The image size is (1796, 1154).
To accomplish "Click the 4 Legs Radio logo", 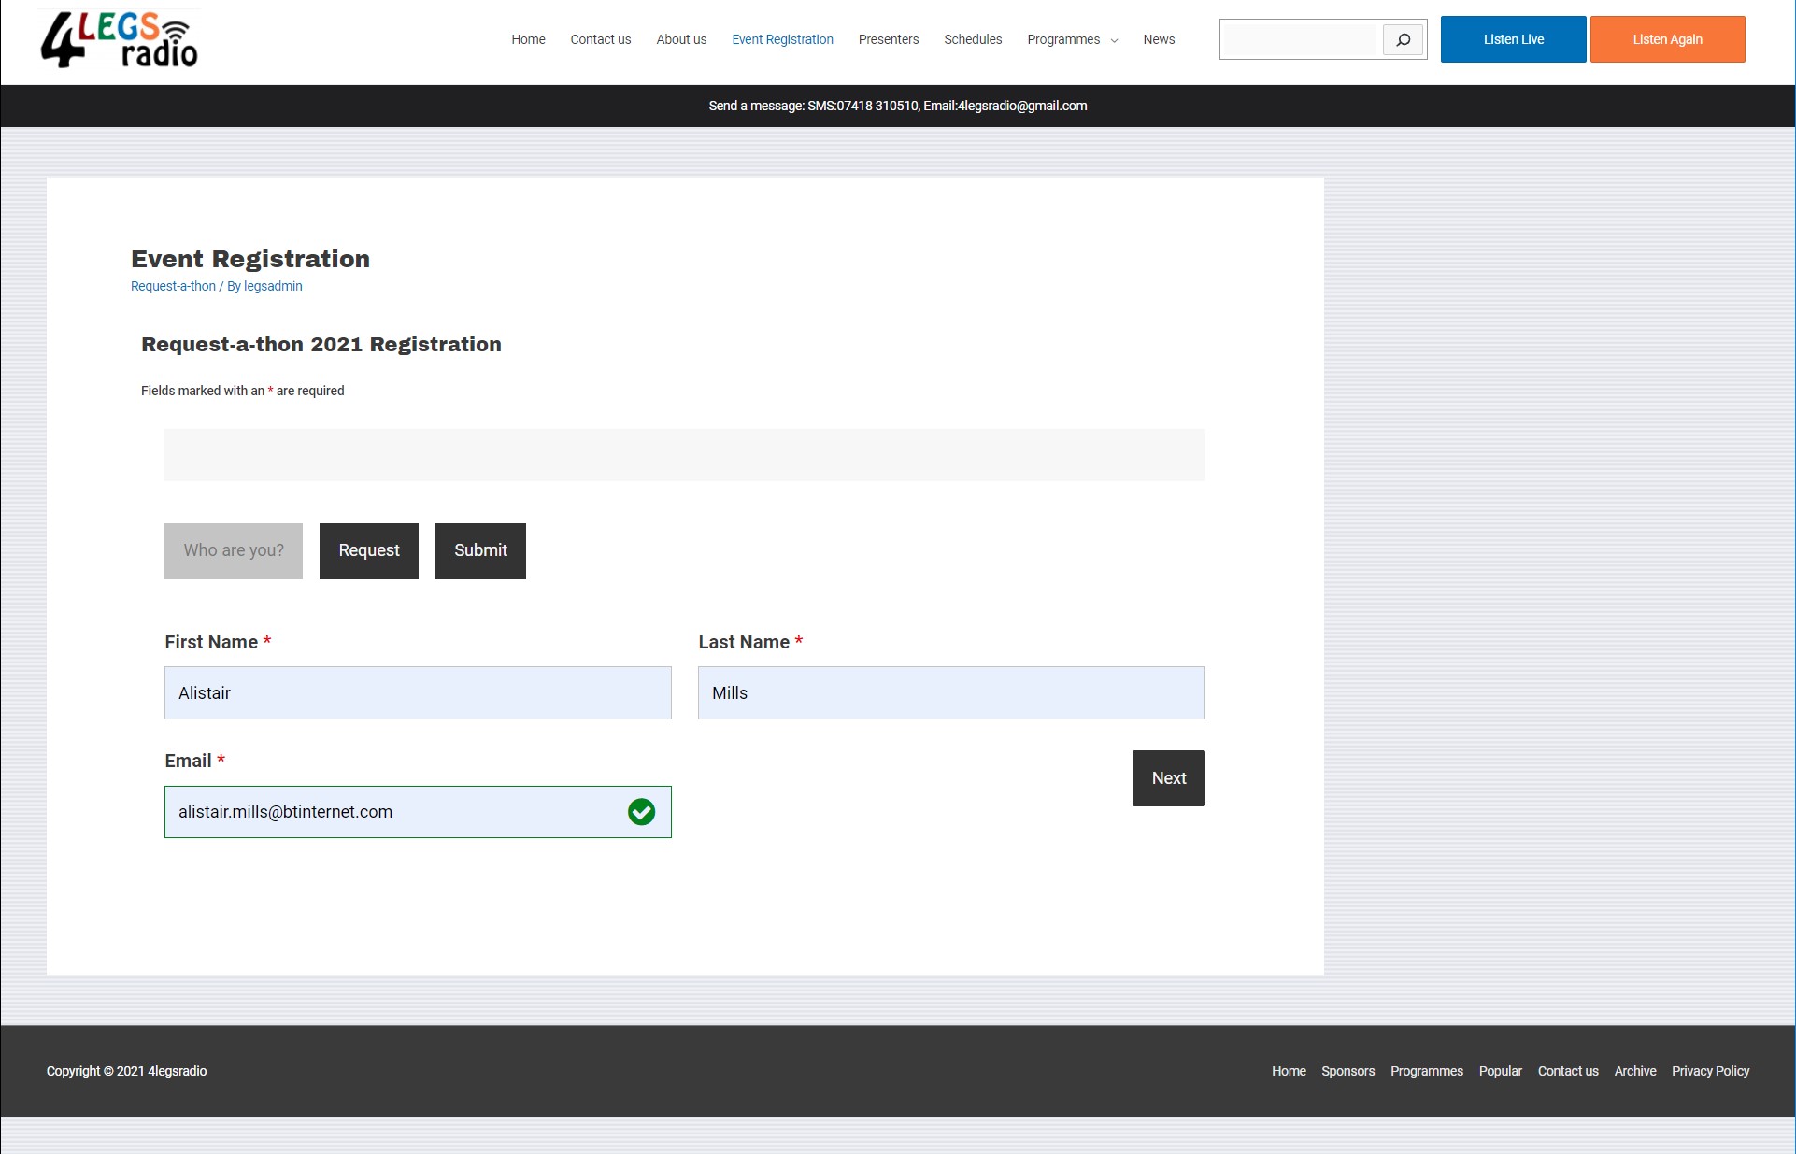I will [120, 40].
